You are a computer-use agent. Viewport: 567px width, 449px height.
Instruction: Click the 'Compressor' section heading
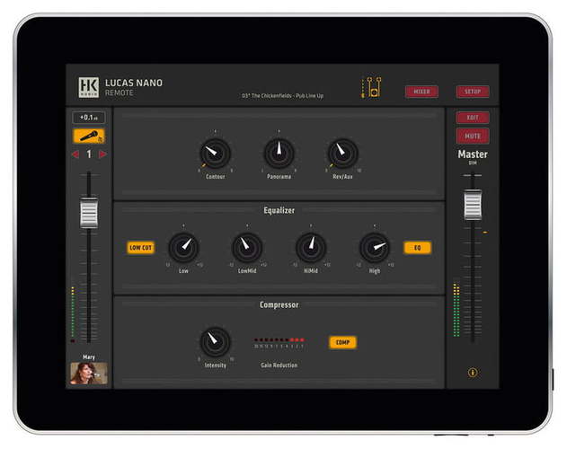279,304
